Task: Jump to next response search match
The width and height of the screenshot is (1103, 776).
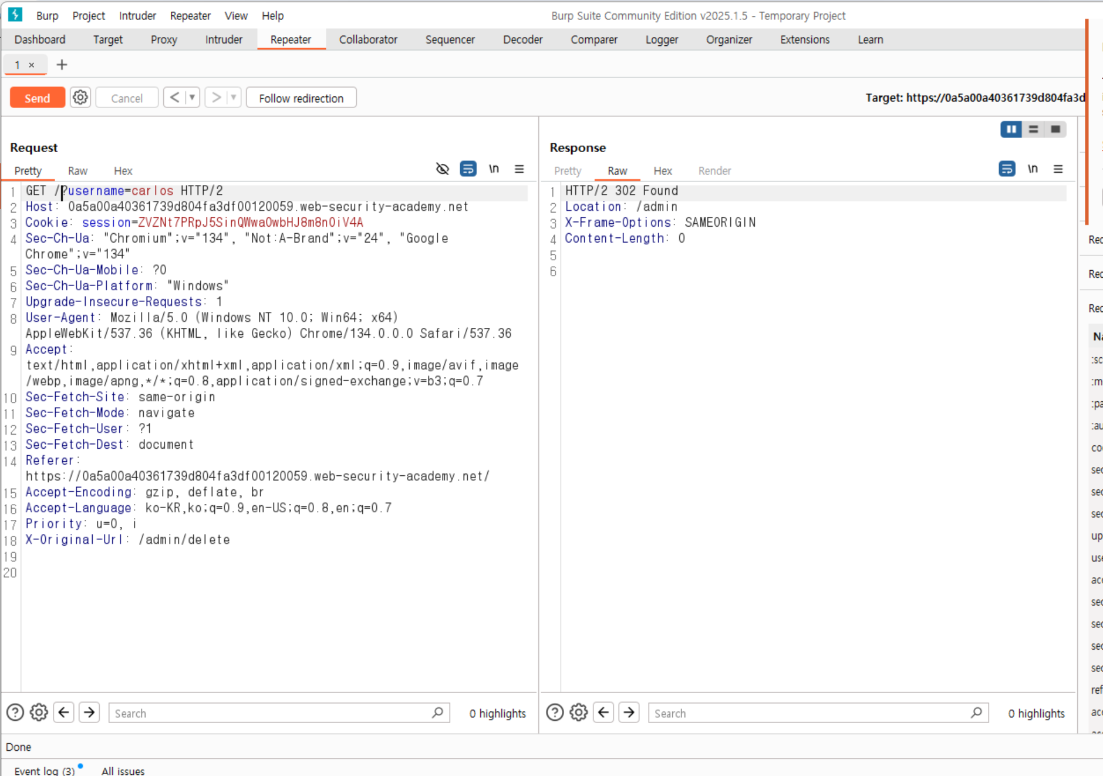Action: 629,713
